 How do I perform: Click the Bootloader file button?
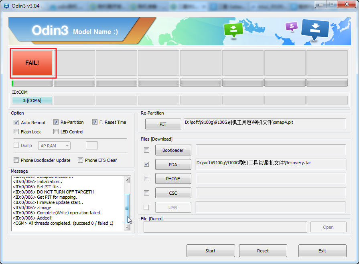point(173,150)
